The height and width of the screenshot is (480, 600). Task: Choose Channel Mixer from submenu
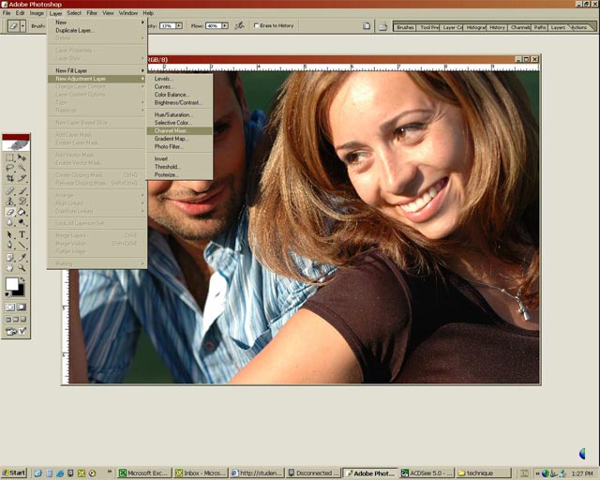coord(179,131)
